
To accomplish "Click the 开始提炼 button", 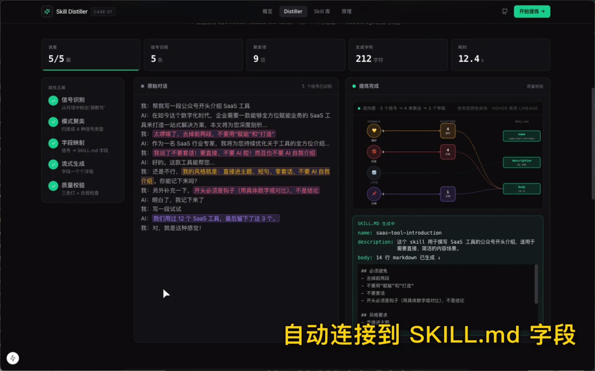I will [532, 12].
